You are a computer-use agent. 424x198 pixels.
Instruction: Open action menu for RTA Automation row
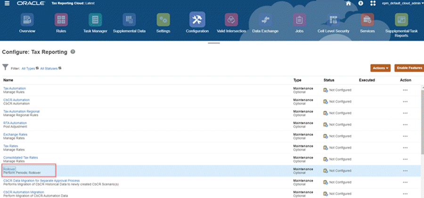405,125
